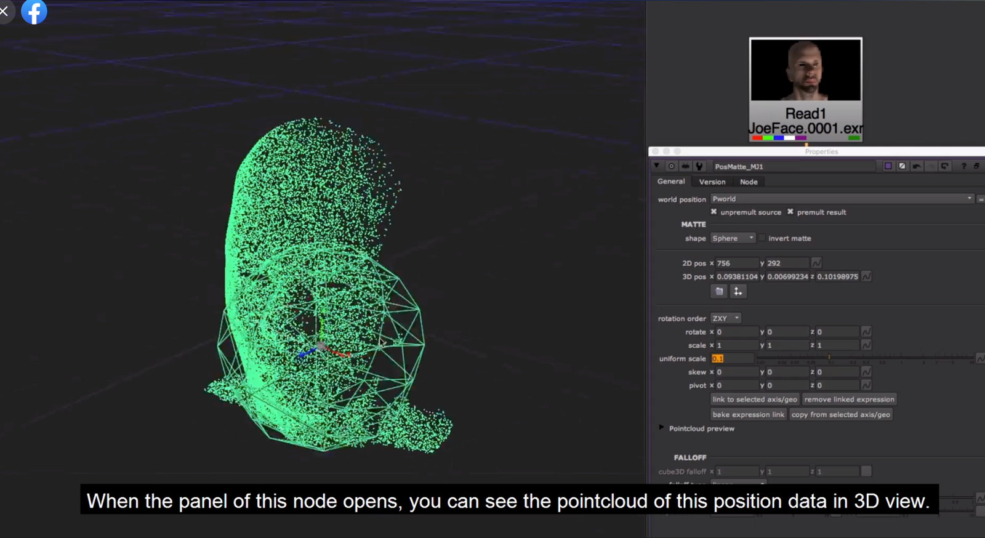
Task: Click the folder icon below 3D pos
Action: (719, 291)
